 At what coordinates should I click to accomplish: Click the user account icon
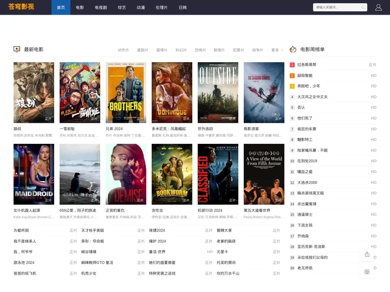pyautogui.click(x=378, y=8)
